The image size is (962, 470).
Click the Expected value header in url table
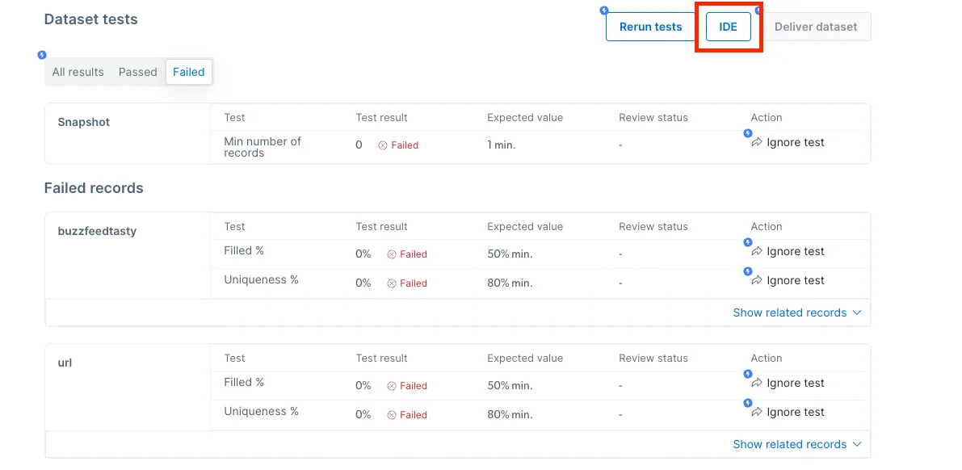tap(525, 359)
